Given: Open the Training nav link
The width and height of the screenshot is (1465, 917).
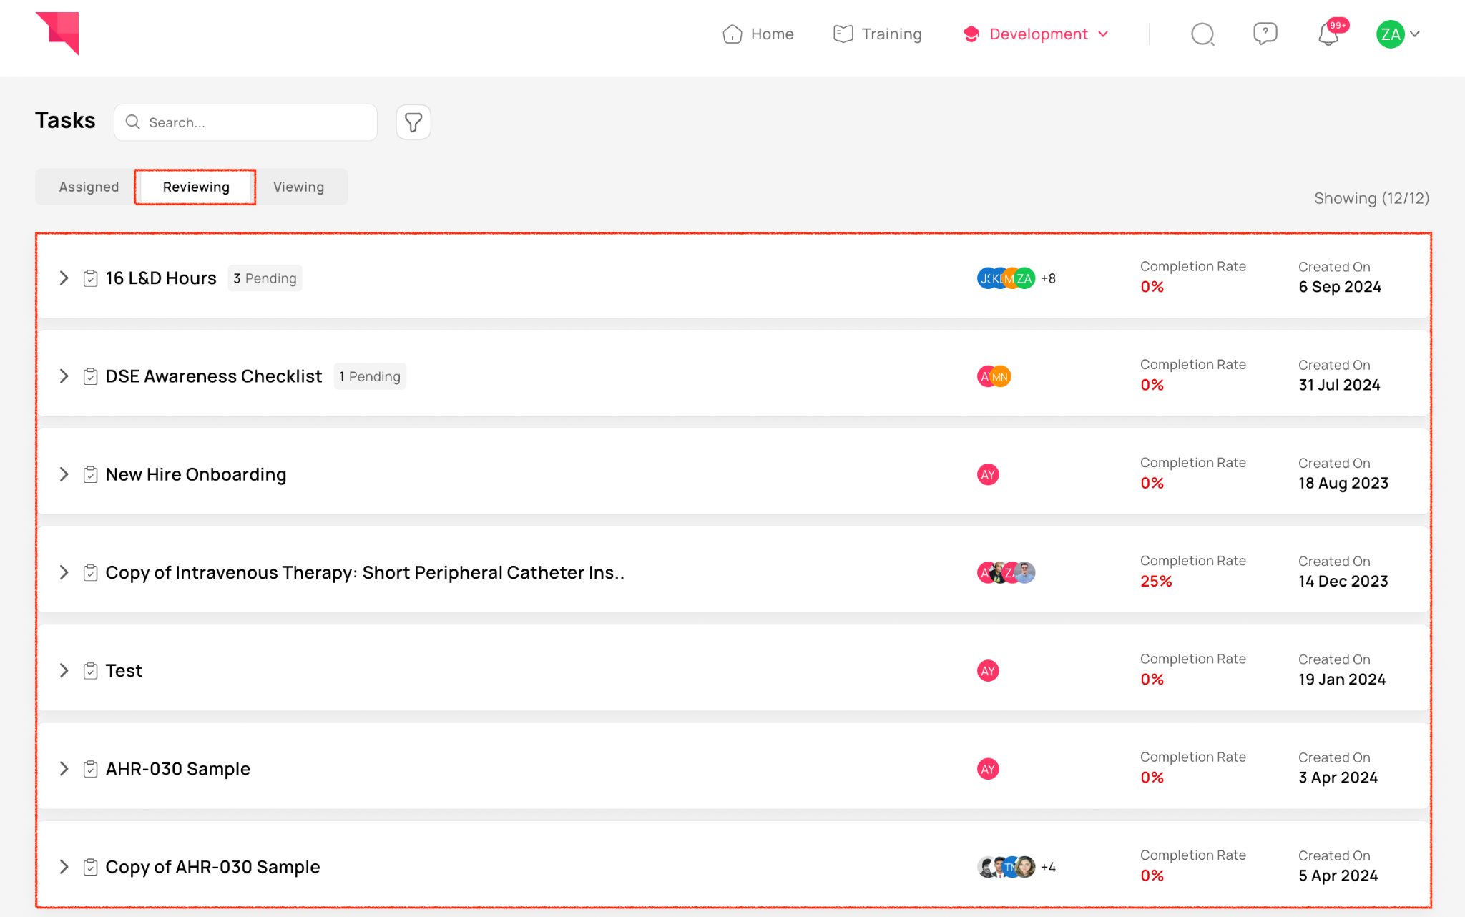Looking at the screenshot, I should tap(878, 34).
